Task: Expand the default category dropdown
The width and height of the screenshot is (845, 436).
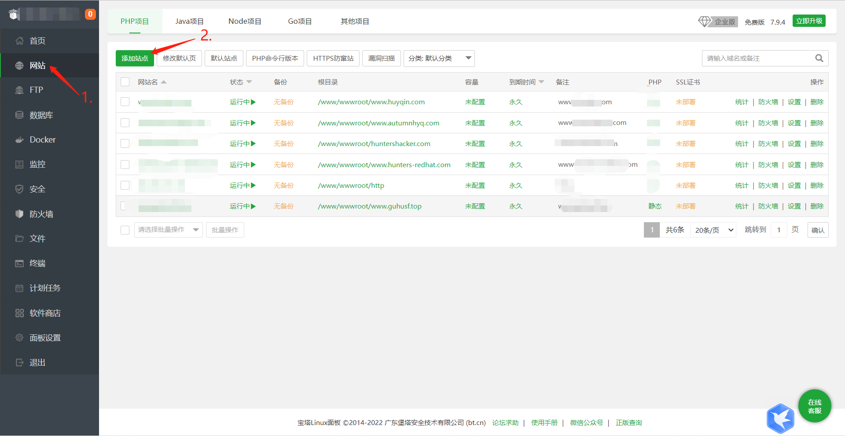Action: tap(439, 59)
